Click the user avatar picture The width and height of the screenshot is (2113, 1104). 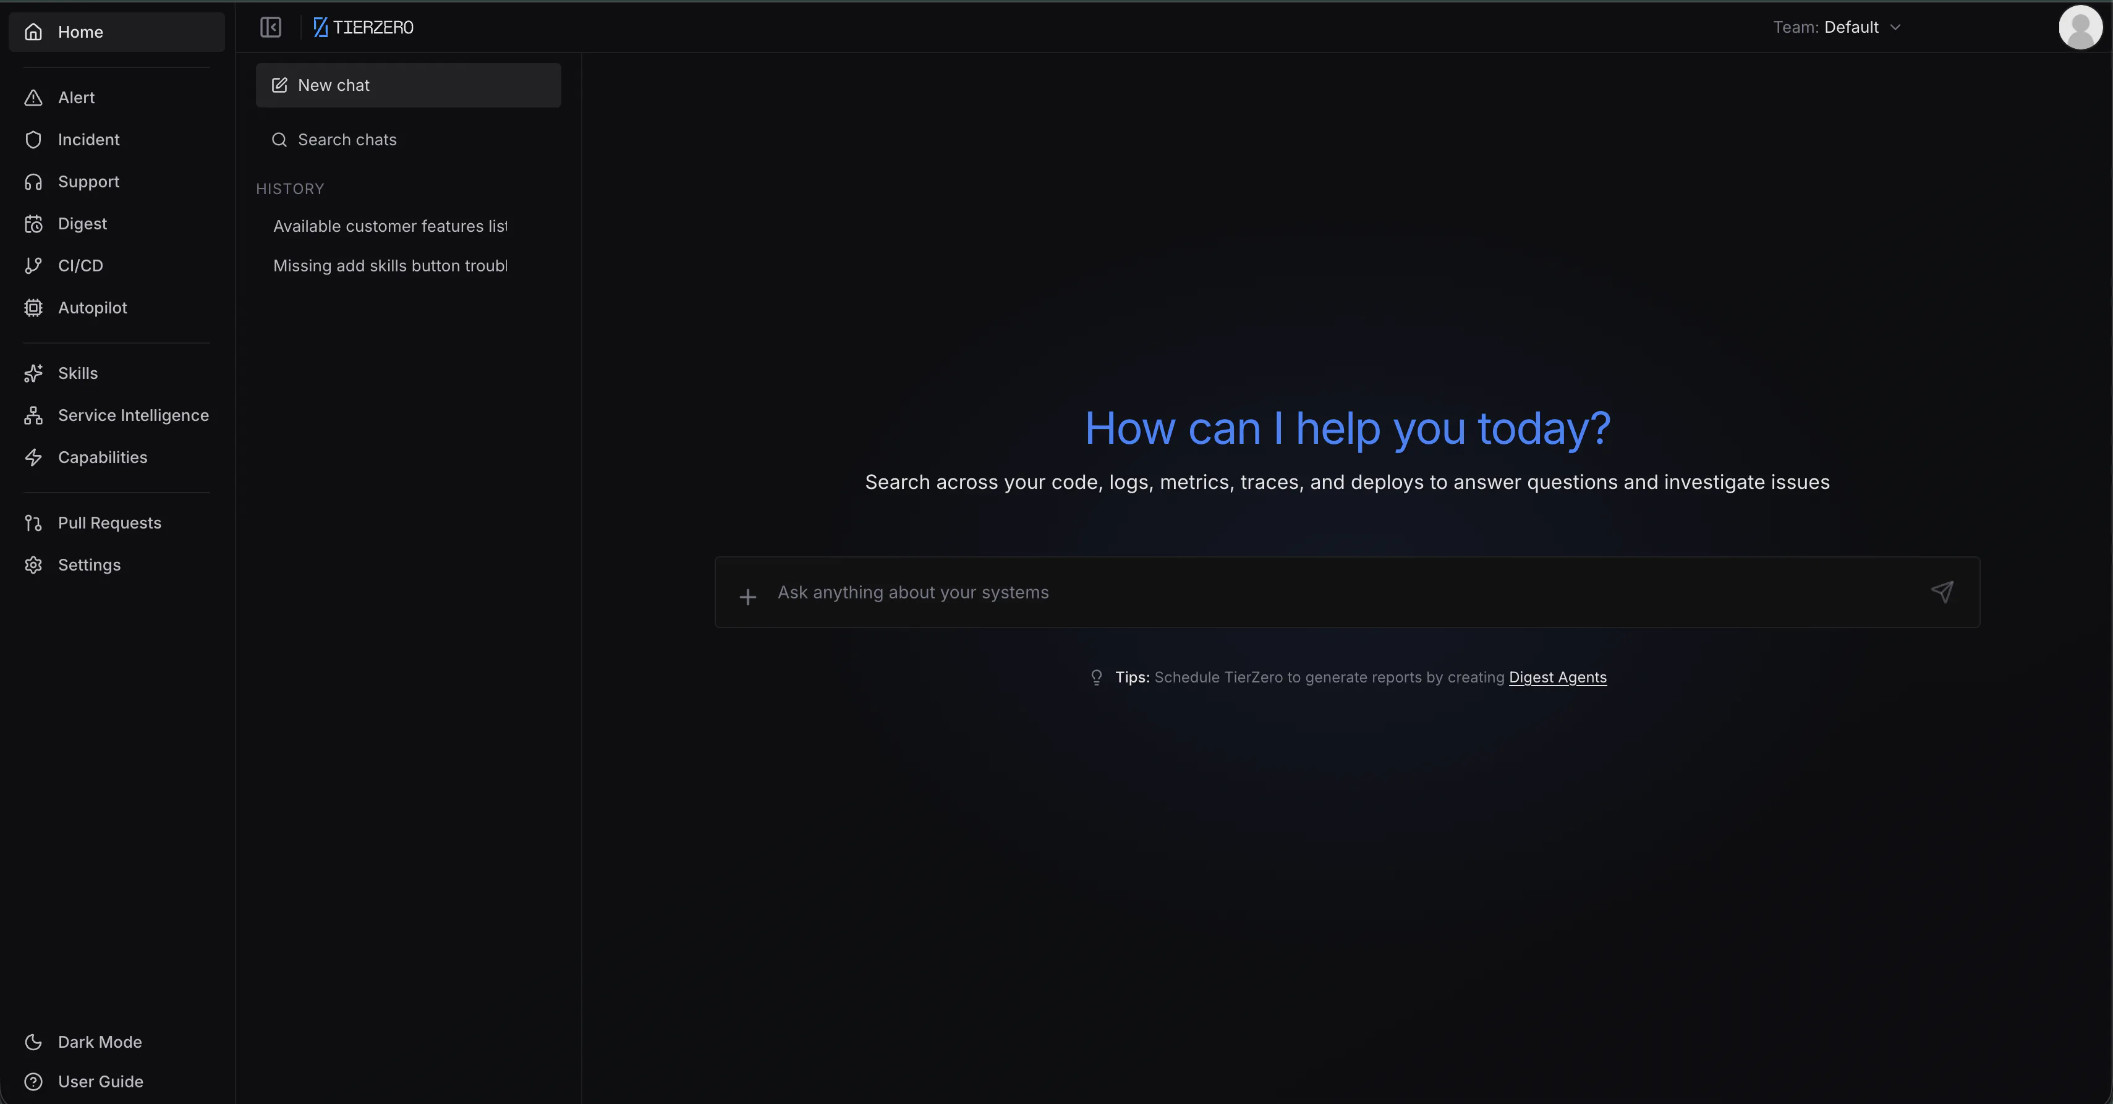pyautogui.click(x=2080, y=27)
